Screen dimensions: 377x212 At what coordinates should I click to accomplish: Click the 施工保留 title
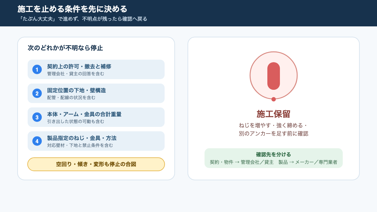click(274, 114)
